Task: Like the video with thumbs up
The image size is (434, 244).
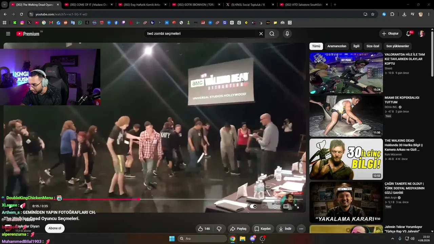Action: (x=204, y=229)
